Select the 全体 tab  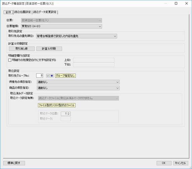(8, 12)
